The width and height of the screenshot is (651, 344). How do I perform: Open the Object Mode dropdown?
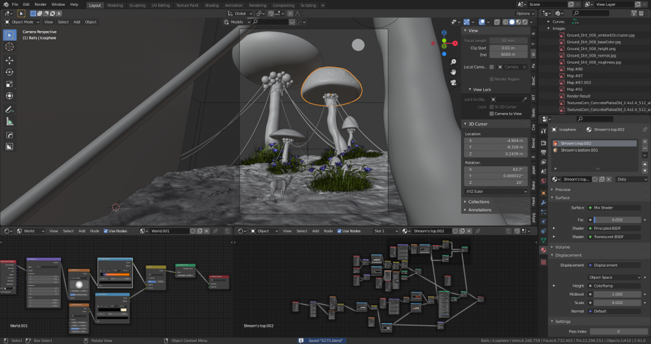click(22, 22)
